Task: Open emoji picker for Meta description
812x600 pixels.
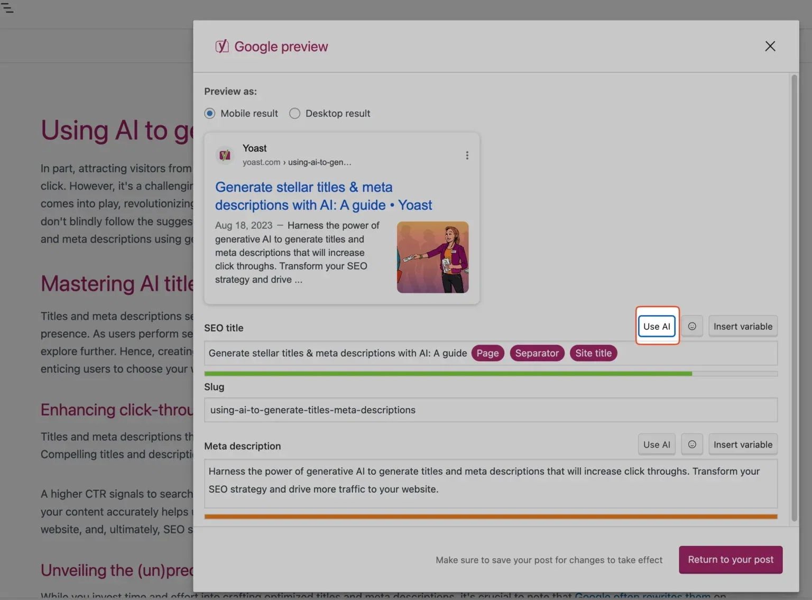Action: [x=692, y=445]
